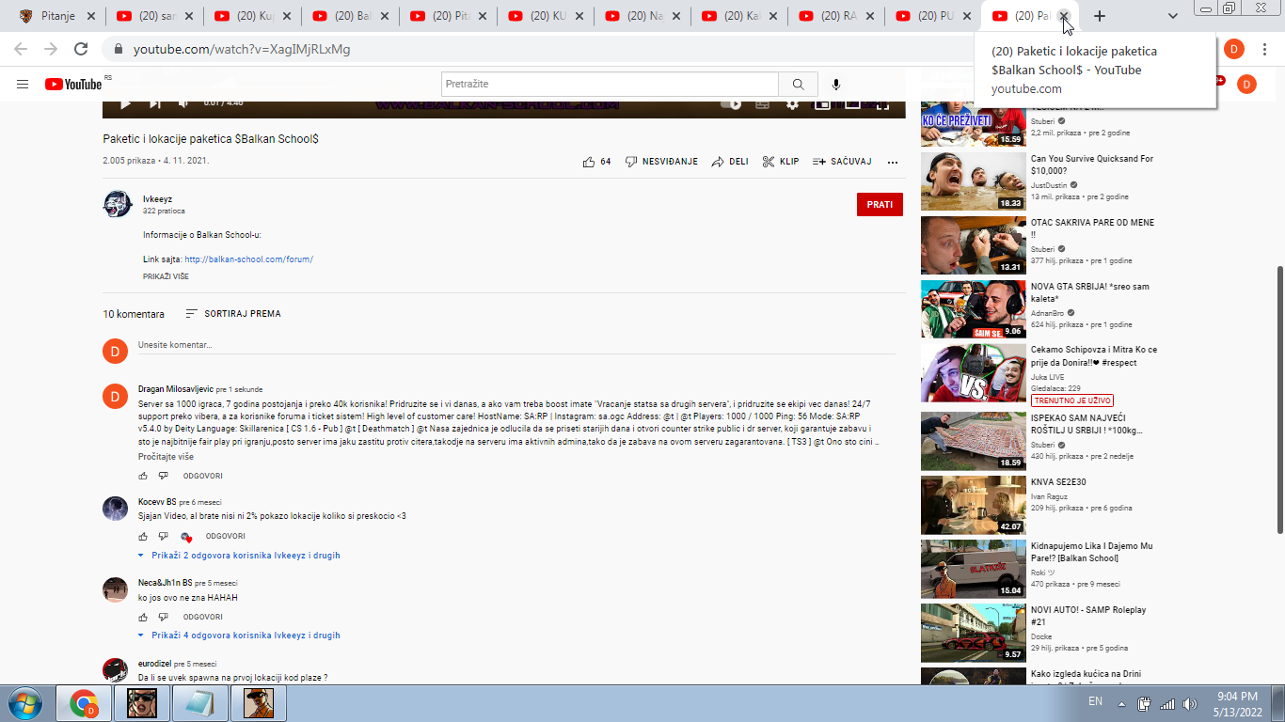Dislike Kocevv BS's comment
Screen dimensions: 1285x722
tap(163, 537)
